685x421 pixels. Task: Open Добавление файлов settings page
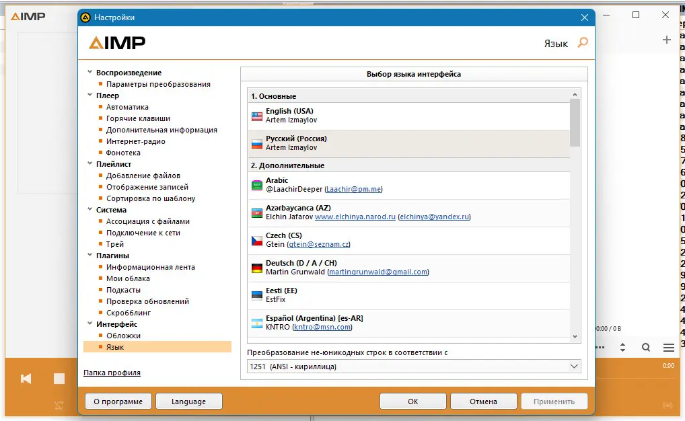click(143, 176)
